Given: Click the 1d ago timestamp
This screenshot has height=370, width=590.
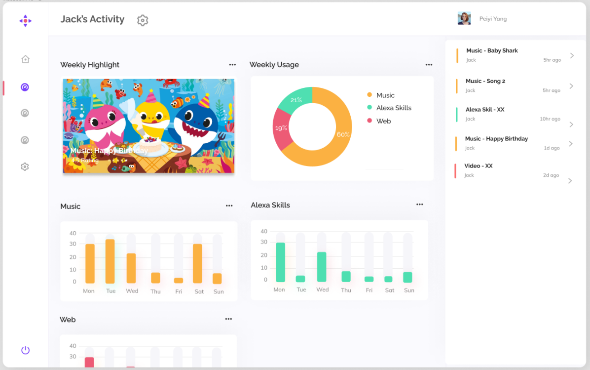Looking at the screenshot, I should coord(552,148).
